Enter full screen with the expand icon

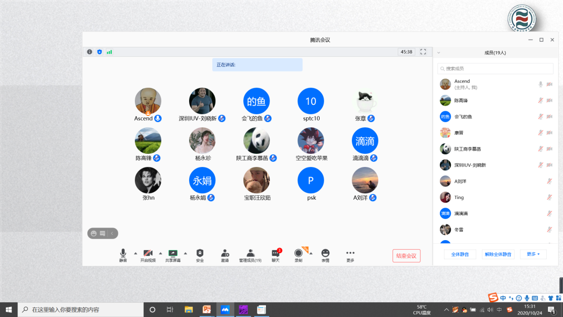pos(423,52)
